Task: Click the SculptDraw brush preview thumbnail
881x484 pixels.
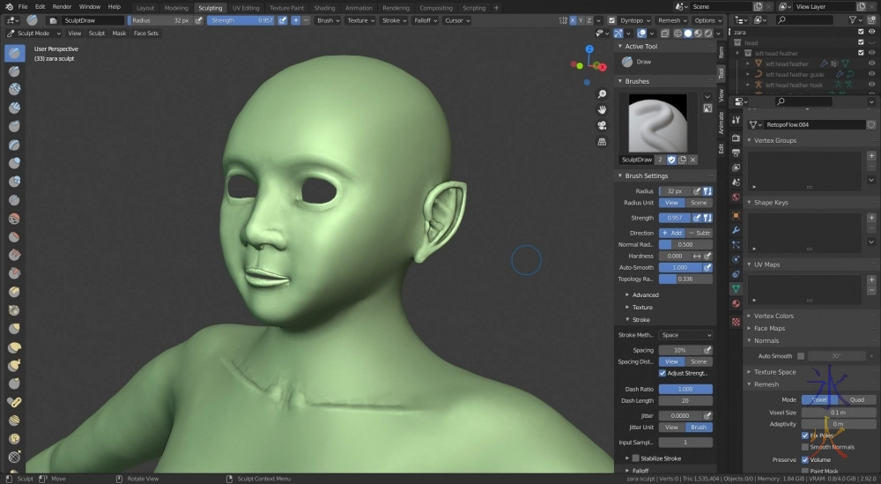Action: click(656, 123)
